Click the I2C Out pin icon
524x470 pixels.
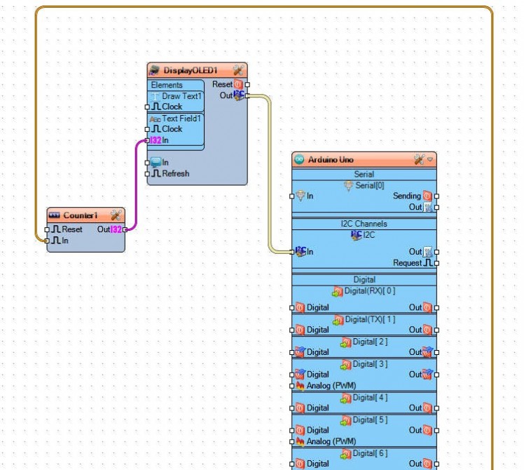[428, 252]
